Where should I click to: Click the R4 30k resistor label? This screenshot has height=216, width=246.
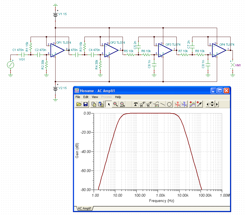pyautogui.click(x=96, y=64)
